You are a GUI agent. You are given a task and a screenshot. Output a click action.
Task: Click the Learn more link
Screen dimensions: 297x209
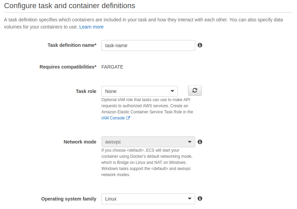pos(91,26)
